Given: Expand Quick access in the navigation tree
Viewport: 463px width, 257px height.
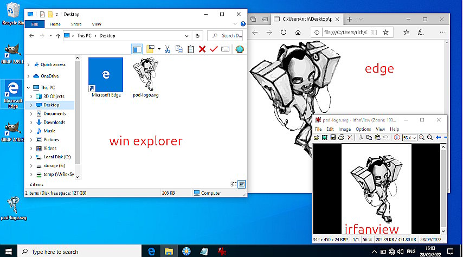Looking at the screenshot, I should click(x=28, y=65).
